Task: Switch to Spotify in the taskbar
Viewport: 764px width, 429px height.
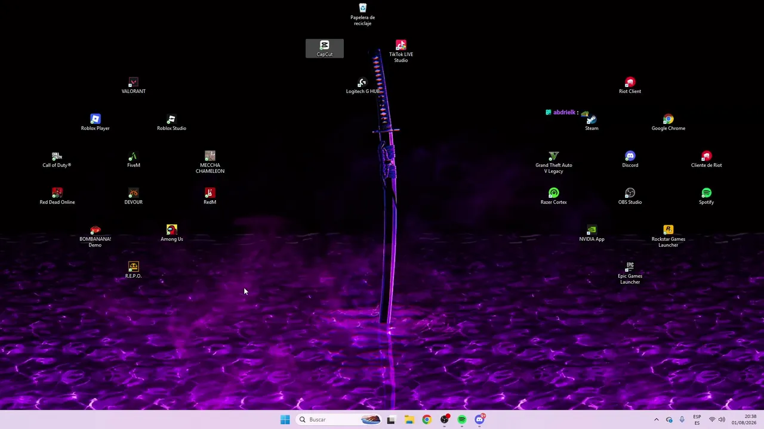Action: (461, 419)
